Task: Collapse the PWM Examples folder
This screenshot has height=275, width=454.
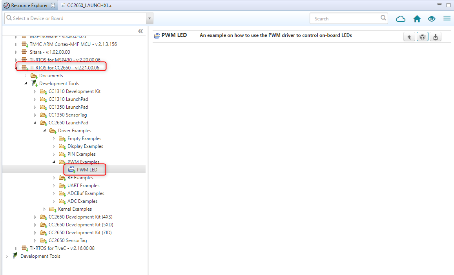Action: 54,162
